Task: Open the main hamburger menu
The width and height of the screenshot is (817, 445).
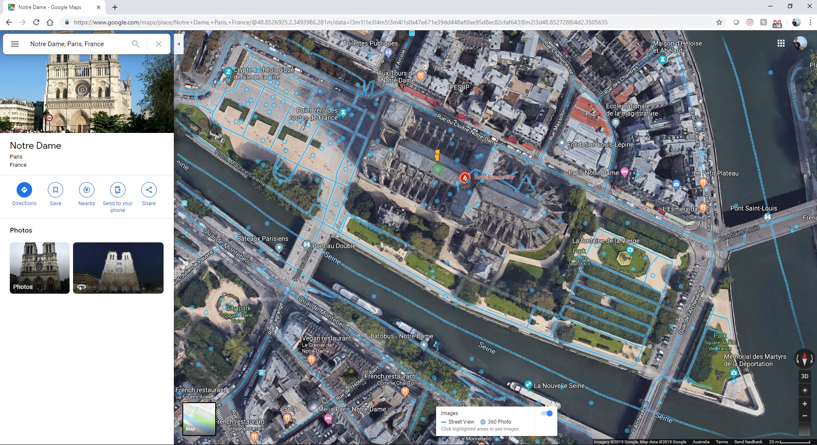Action: [15, 44]
